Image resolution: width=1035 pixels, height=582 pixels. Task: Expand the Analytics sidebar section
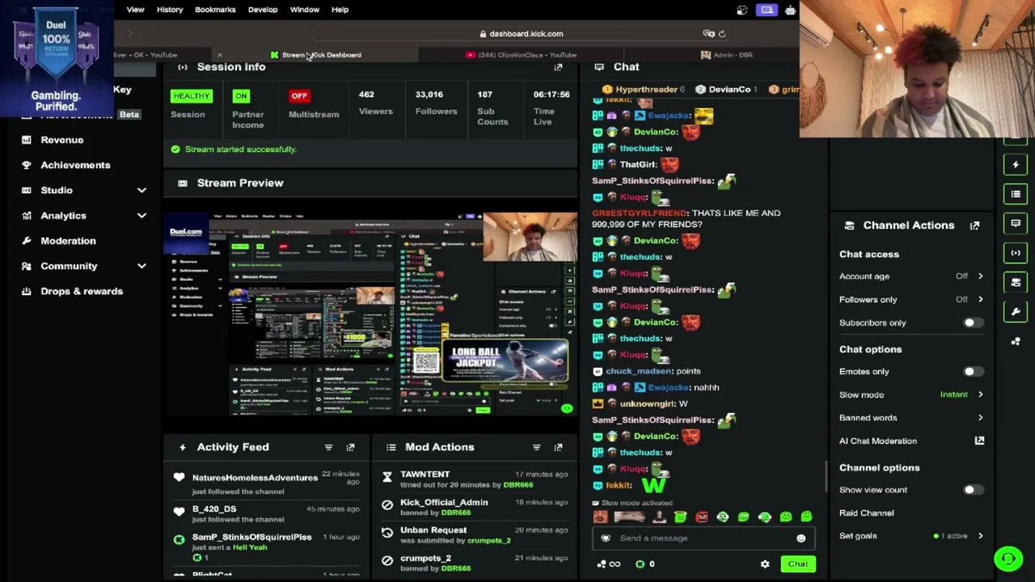(142, 216)
